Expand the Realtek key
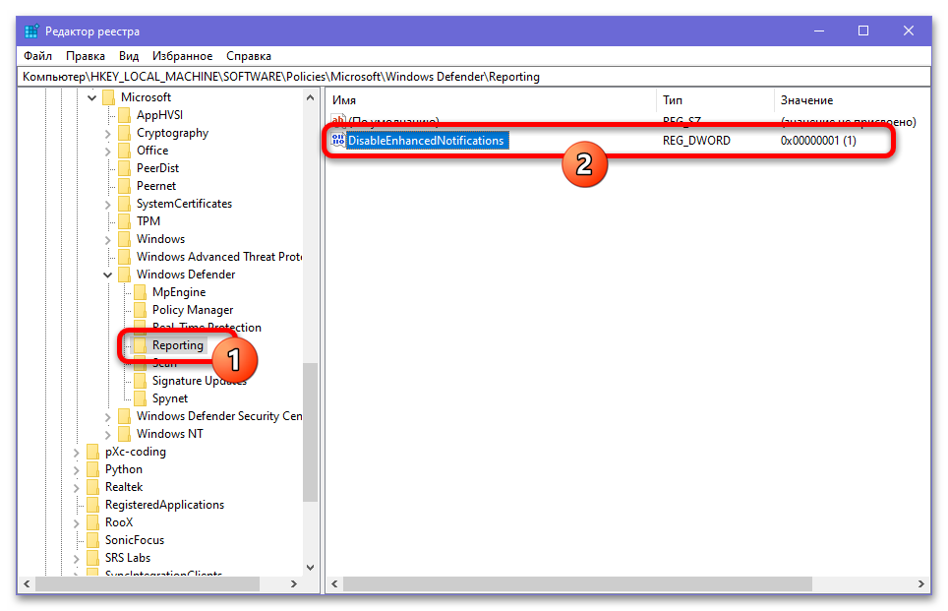Screen dimensions: 948x611 tap(76, 487)
